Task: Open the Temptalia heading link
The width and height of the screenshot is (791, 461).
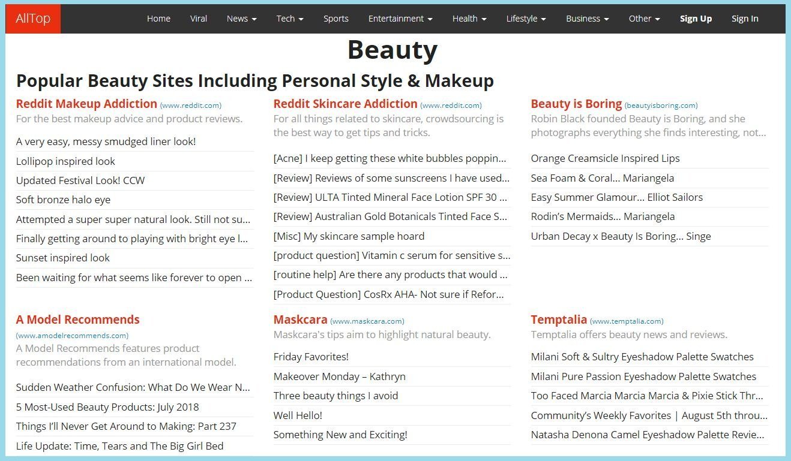Action: click(559, 320)
